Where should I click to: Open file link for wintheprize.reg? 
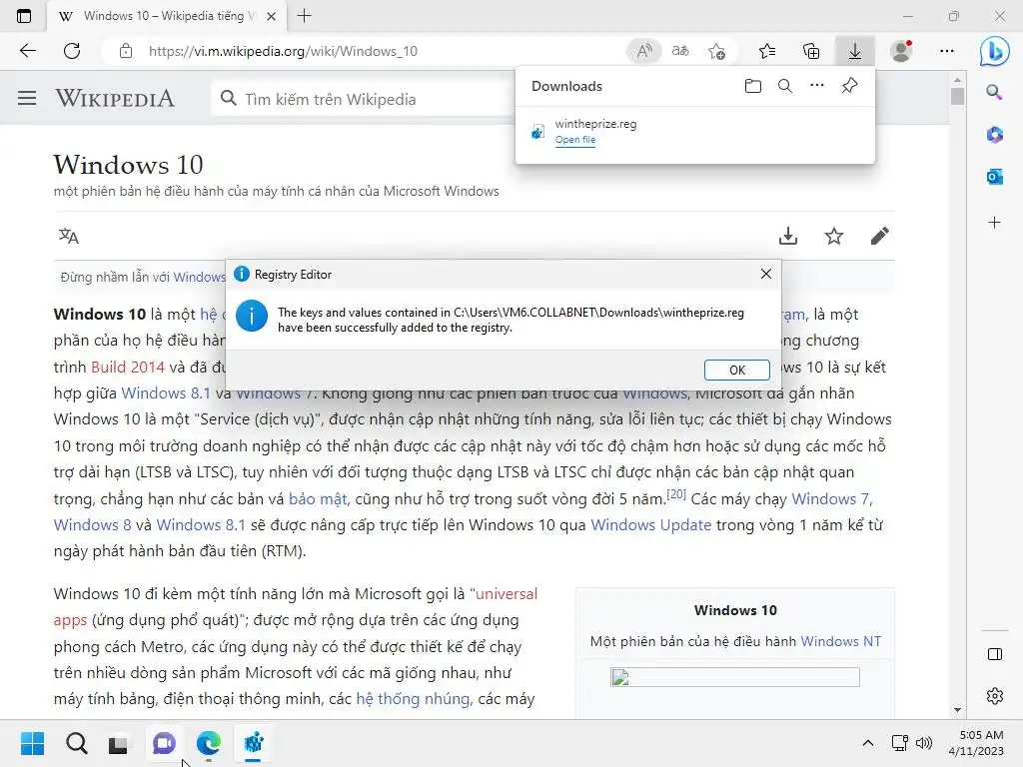574,140
